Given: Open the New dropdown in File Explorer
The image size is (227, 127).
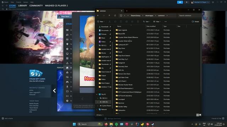Looking at the screenshot, I should 101,22.
